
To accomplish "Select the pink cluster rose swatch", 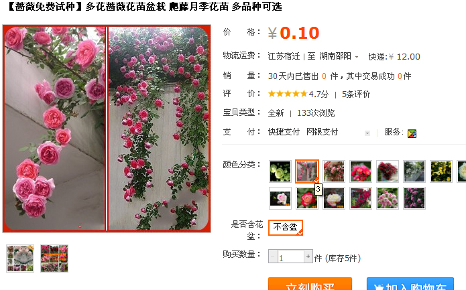I will tap(388, 198).
